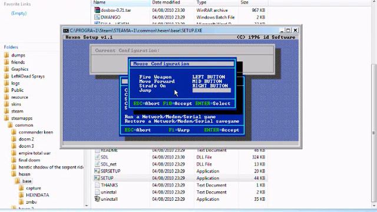Select empire total war folder
This screenshot has width=377, height=212.
[x=35, y=153]
